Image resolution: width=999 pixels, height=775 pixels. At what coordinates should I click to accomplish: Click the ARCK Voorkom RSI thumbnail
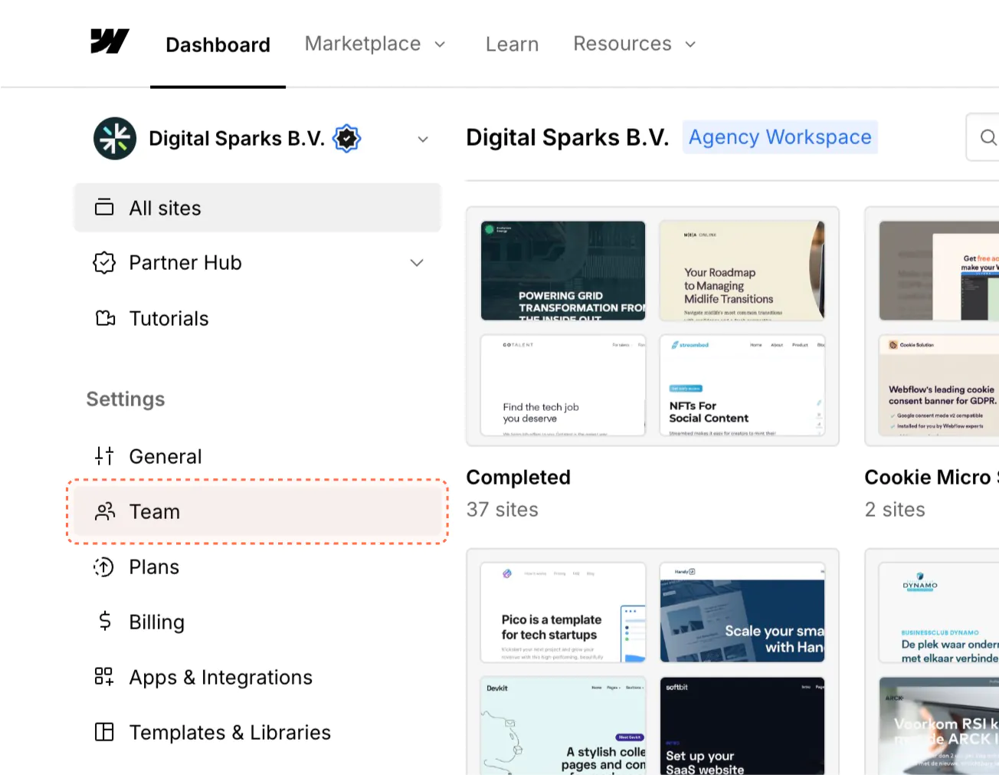tap(939, 725)
